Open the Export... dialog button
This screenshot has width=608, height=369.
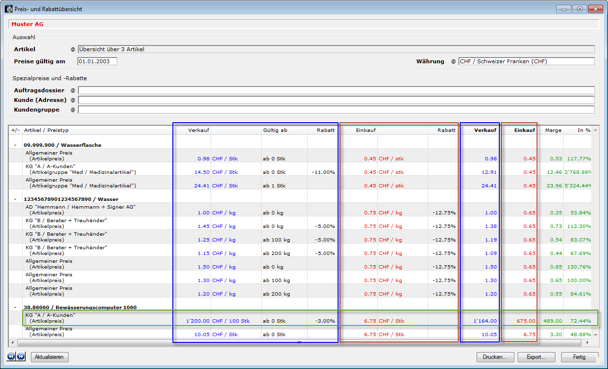[536, 357]
